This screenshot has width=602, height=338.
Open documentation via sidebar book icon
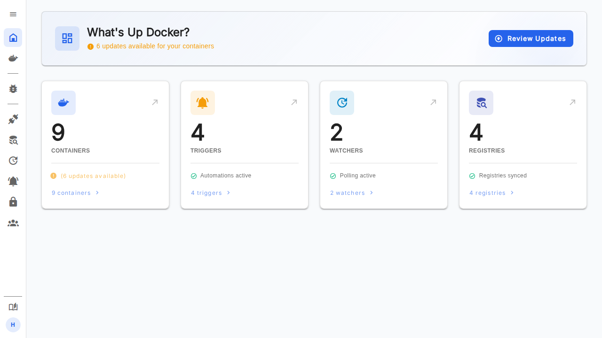(13, 307)
